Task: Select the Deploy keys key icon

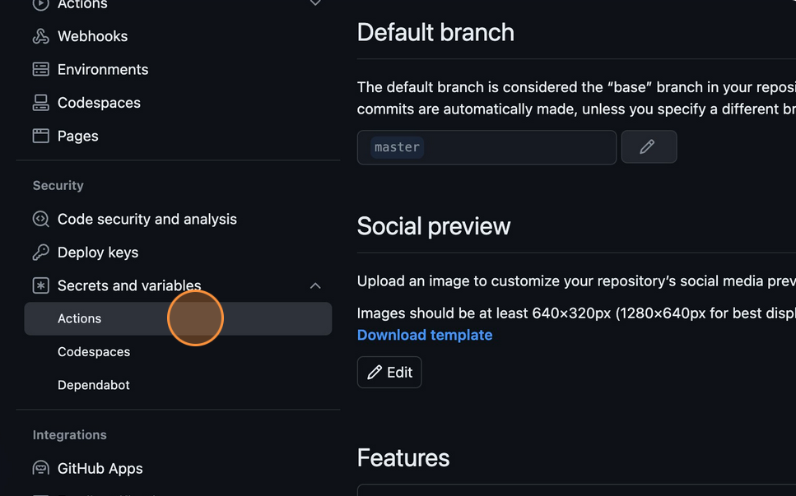Action: (x=40, y=253)
